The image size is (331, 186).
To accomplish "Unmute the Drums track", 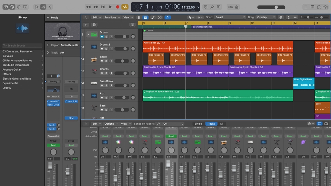I will pos(102,37).
